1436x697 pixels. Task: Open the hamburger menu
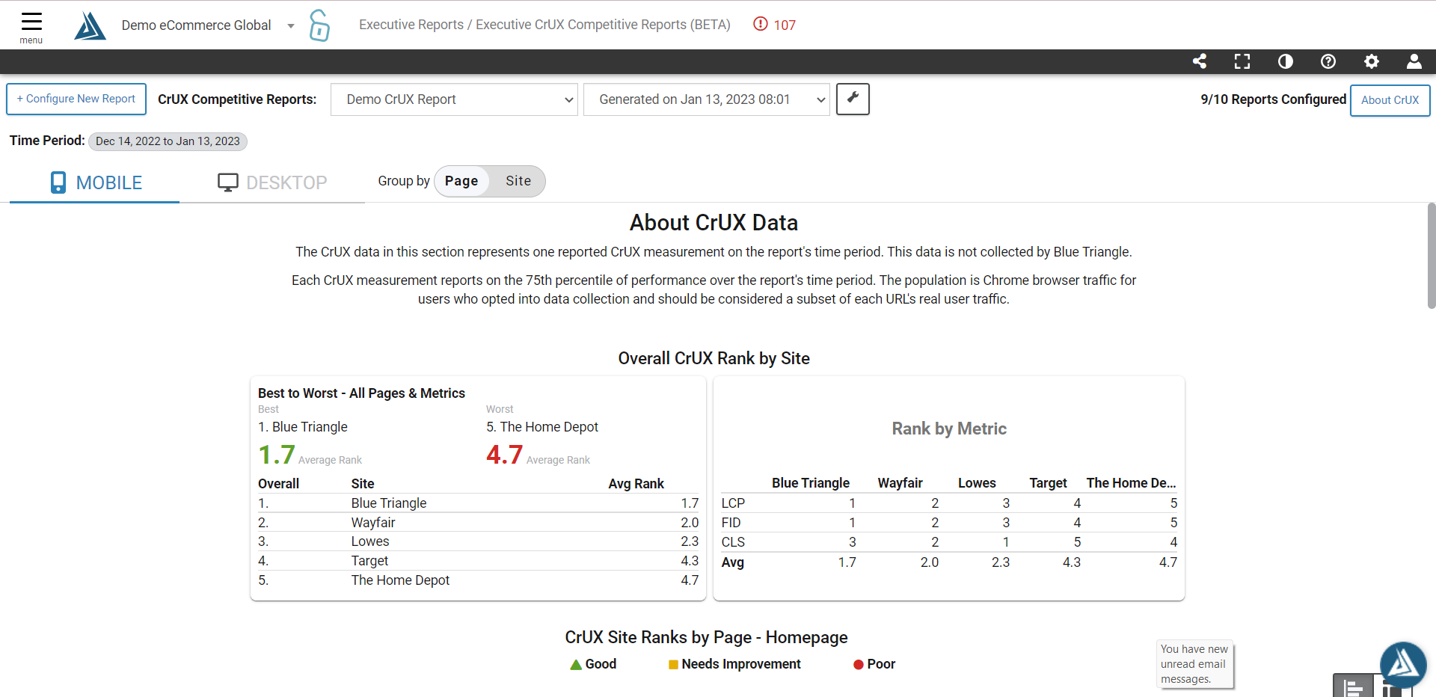31,27
